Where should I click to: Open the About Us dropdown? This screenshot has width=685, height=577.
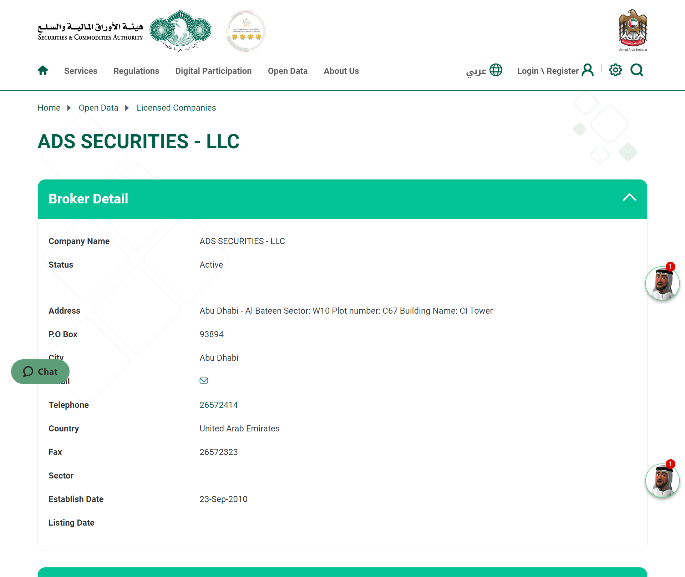coord(341,71)
